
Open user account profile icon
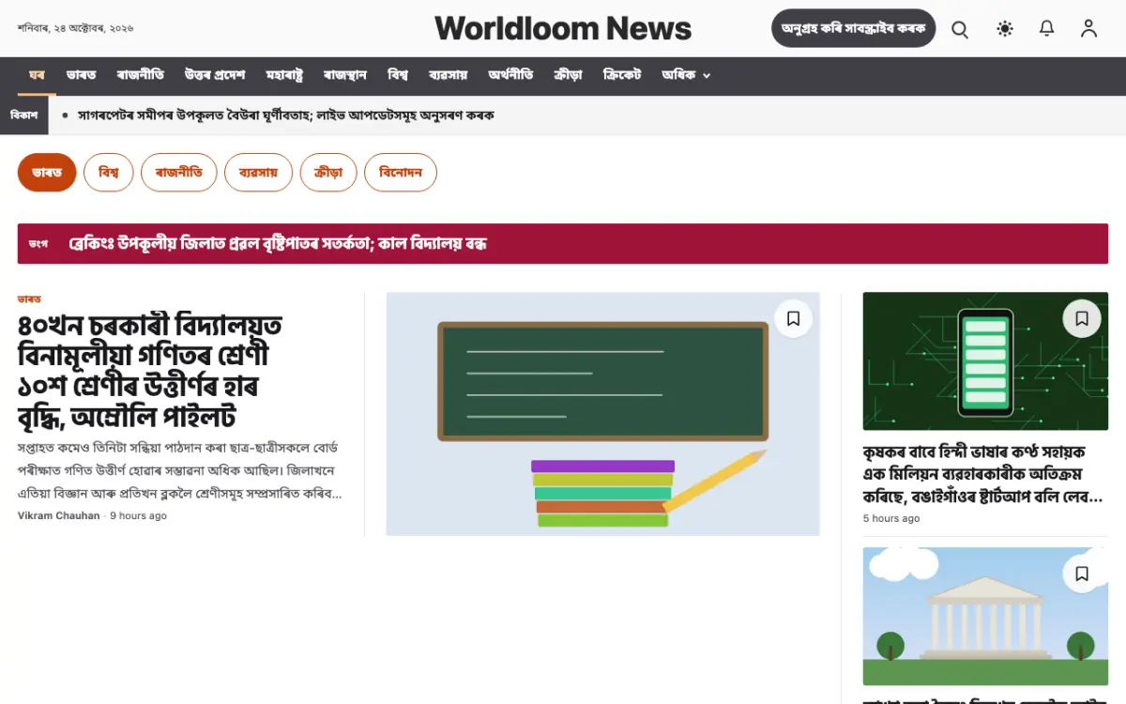[x=1088, y=29]
